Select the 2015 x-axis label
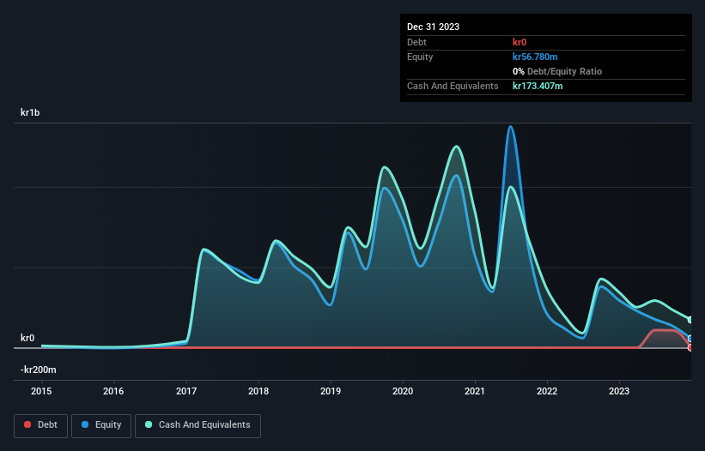Screen dimensions: 705x451 pos(41,391)
